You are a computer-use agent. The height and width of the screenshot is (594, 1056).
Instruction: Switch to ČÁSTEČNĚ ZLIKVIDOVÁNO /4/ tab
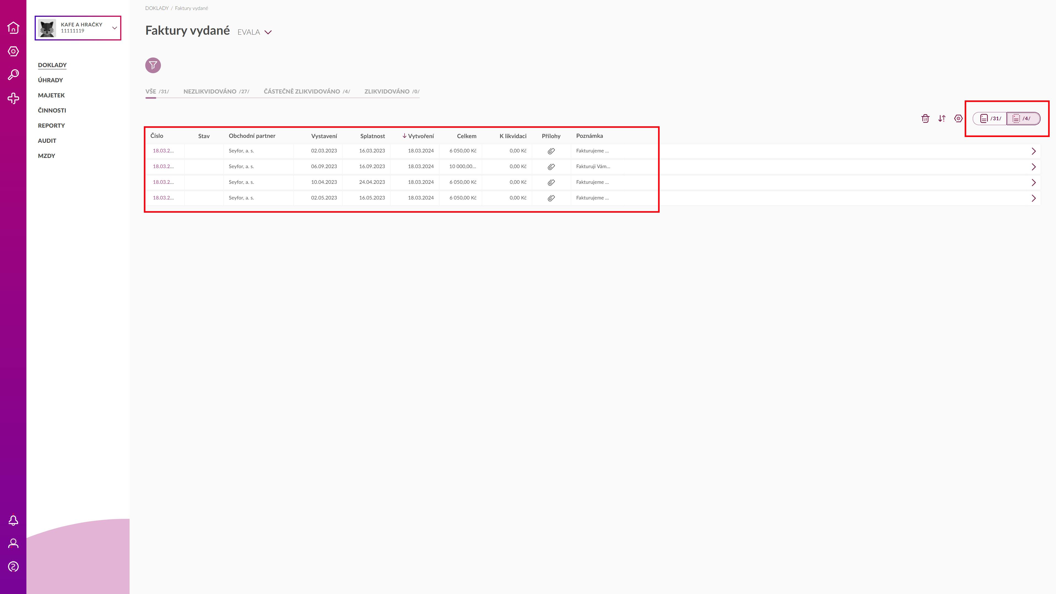click(307, 91)
